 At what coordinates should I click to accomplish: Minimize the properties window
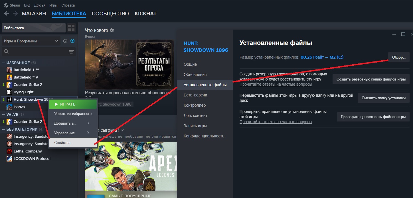pos(394,34)
